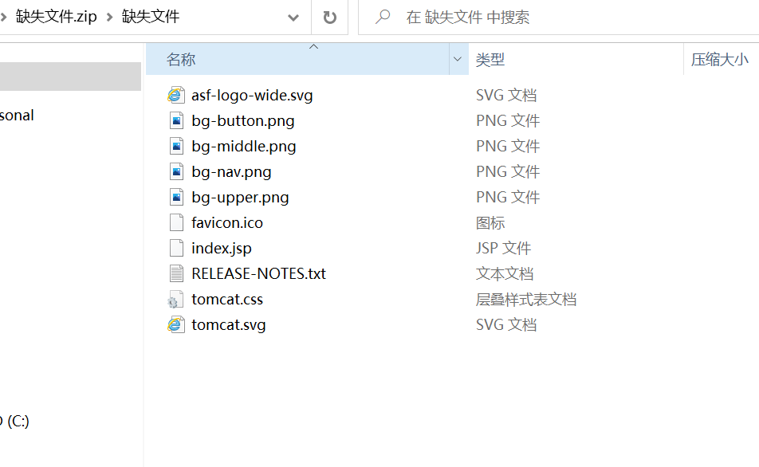The image size is (759, 467).
Task: Expand the chevron before 缺失文件.zip breadcrumb
Action: point(3,18)
